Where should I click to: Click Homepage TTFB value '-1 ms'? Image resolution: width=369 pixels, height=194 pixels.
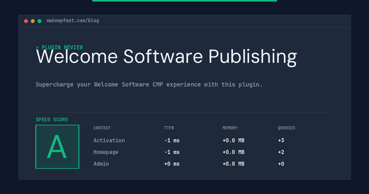(172, 152)
